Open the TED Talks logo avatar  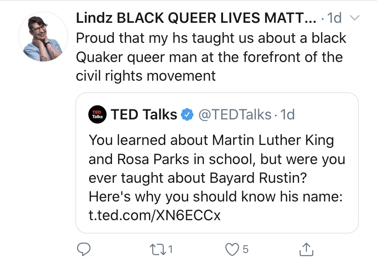(x=97, y=114)
